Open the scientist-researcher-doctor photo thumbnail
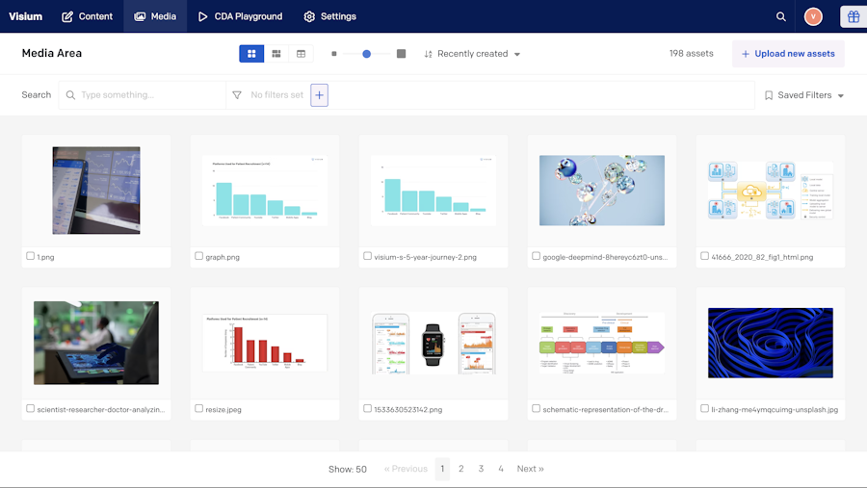 (96, 344)
